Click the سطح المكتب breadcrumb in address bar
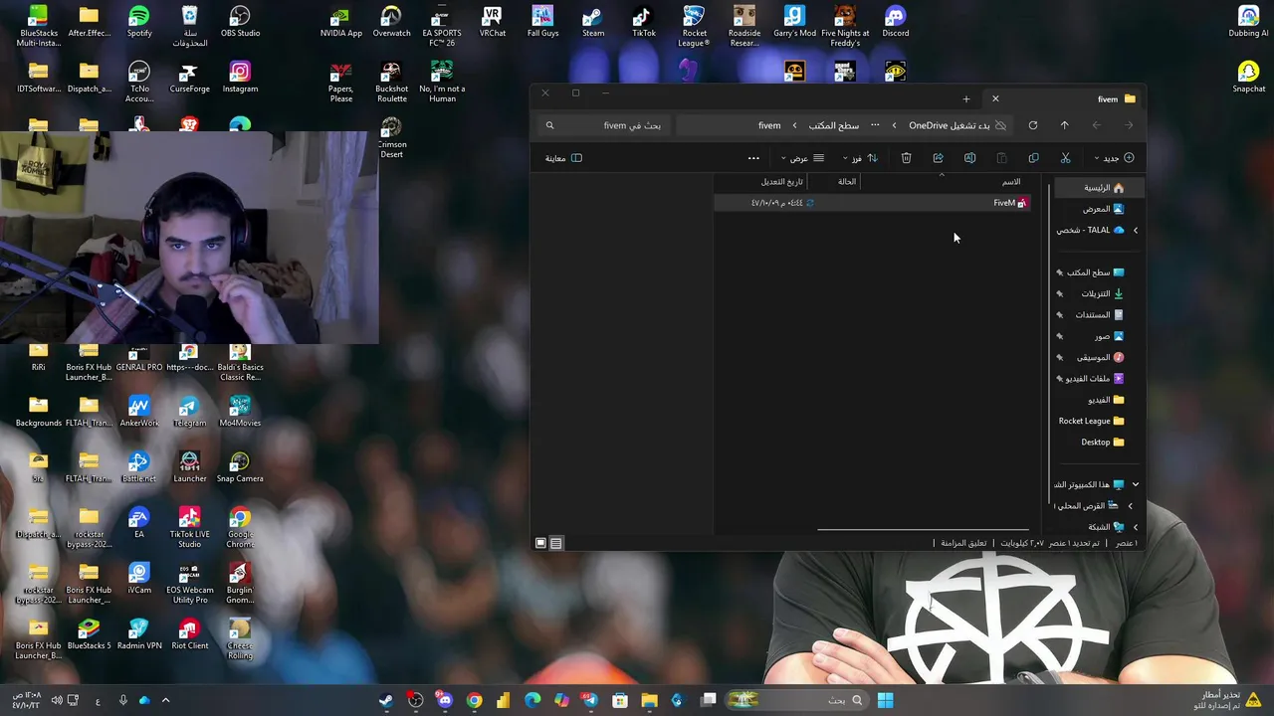 tap(834, 125)
